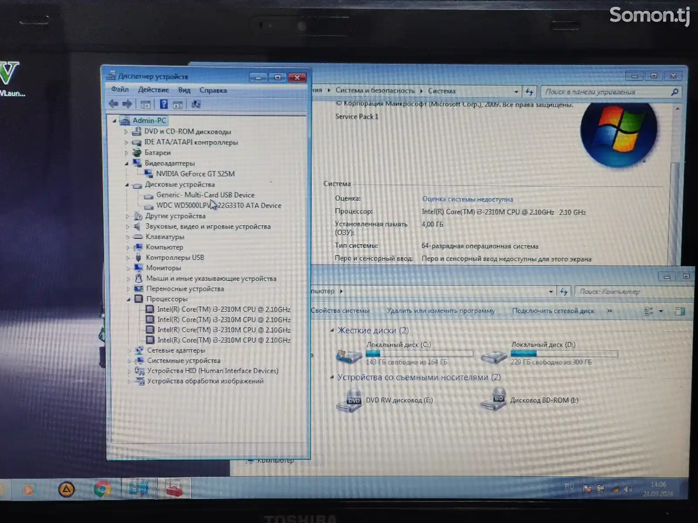Select DVD RW дисковод (E:)

[x=384, y=400]
